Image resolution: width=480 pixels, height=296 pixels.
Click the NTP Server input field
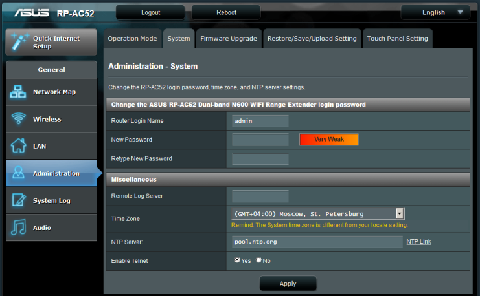click(317, 242)
